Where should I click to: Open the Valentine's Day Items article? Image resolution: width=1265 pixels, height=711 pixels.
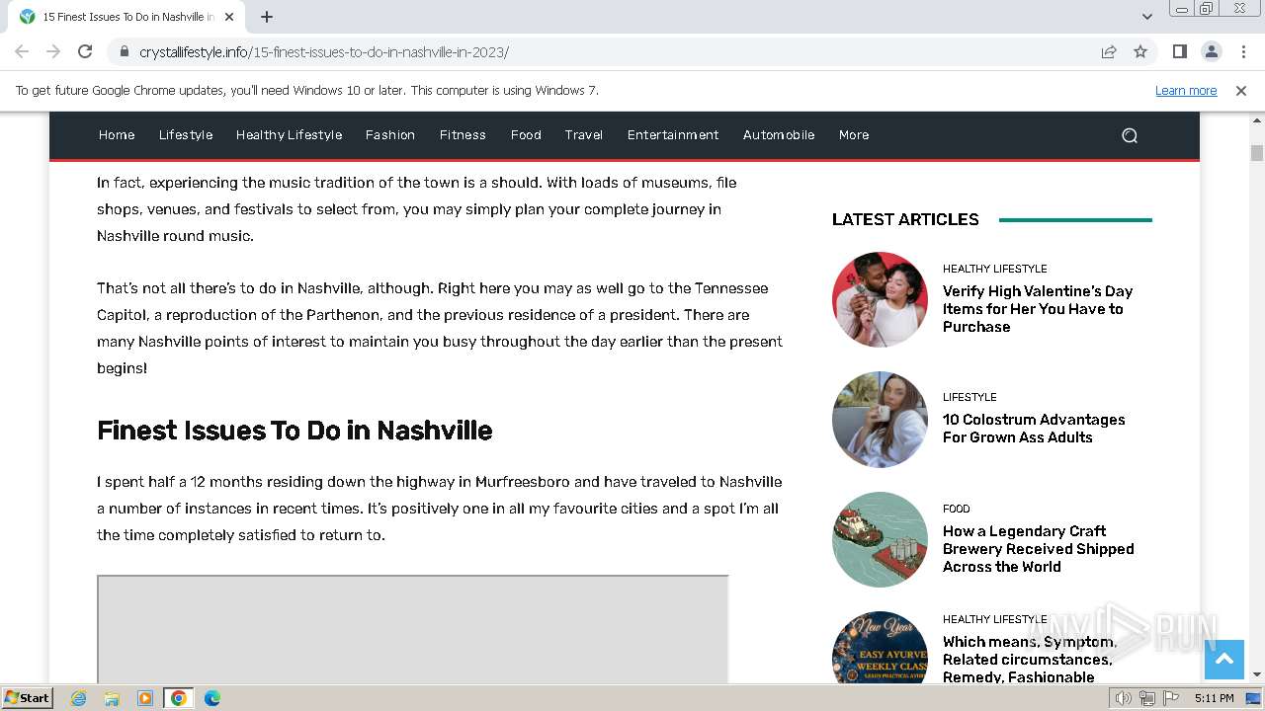point(1038,309)
